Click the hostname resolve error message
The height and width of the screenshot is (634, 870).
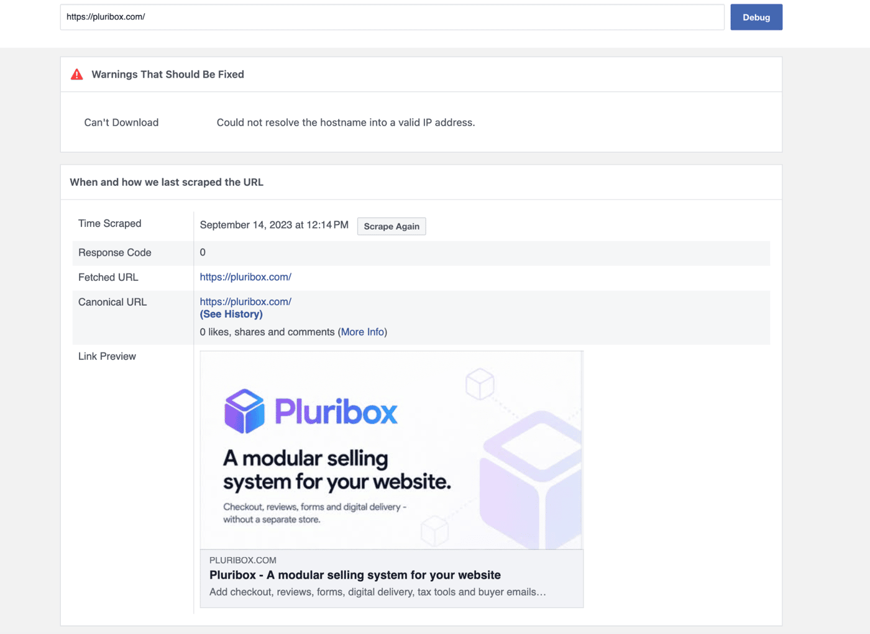(346, 122)
